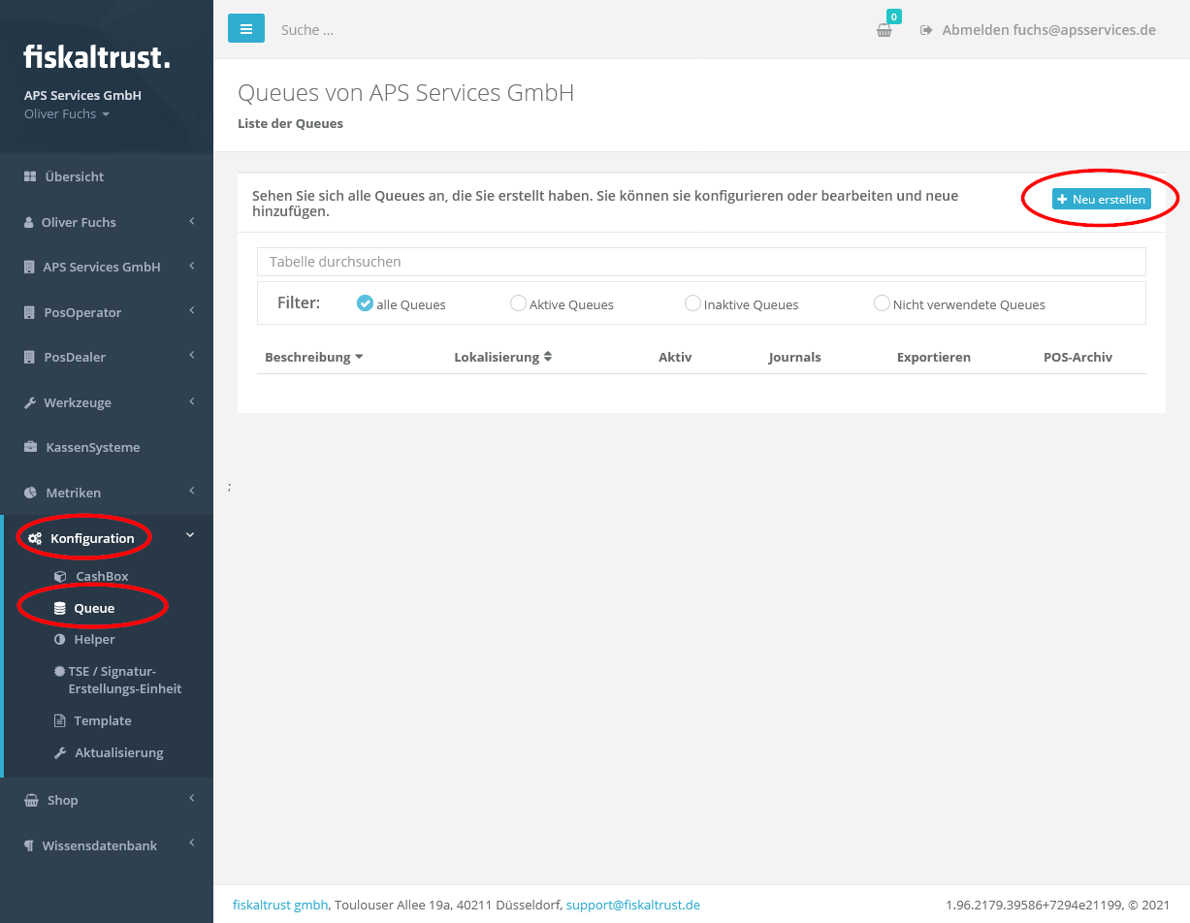This screenshot has width=1190, height=923.
Task: Open the support@fiskaltrust.de email link
Action: (x=632, y=905)
